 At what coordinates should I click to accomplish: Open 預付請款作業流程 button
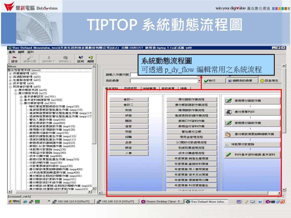(192, 100)
